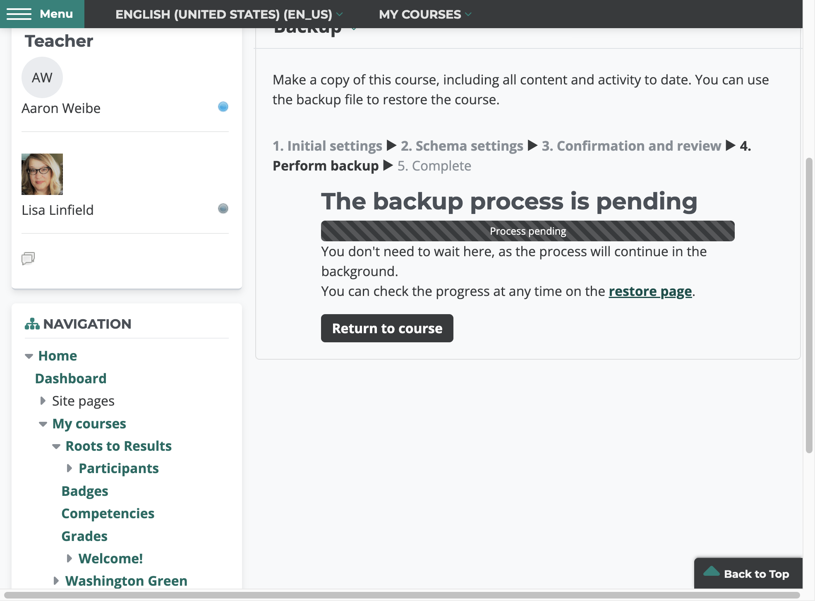The width and height of the screenshot is (815, 601).
Task: Expand the Washington Green course node
Action: pos(56,581)
